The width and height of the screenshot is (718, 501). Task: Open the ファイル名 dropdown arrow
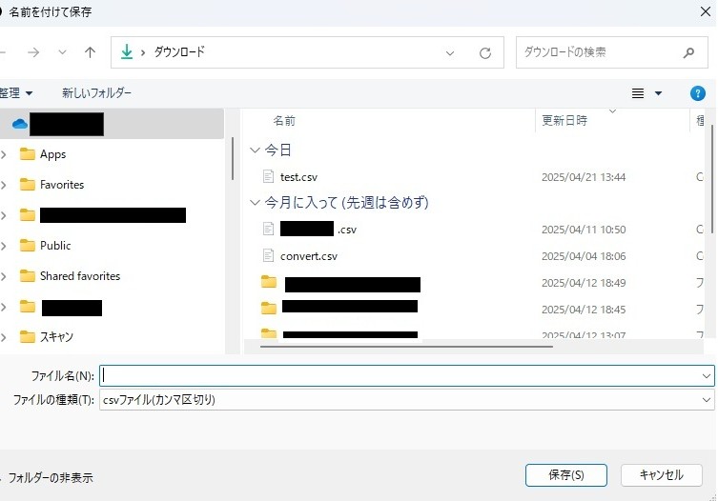(707, 376)
